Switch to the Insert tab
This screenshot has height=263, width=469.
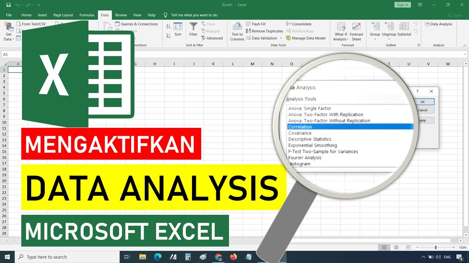point(43,15)
